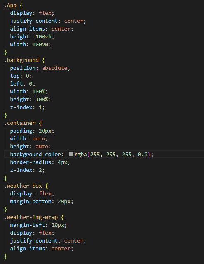Click the align-items line in .App
This screenshot has height=264, width=204.
(x=42, y=29)
